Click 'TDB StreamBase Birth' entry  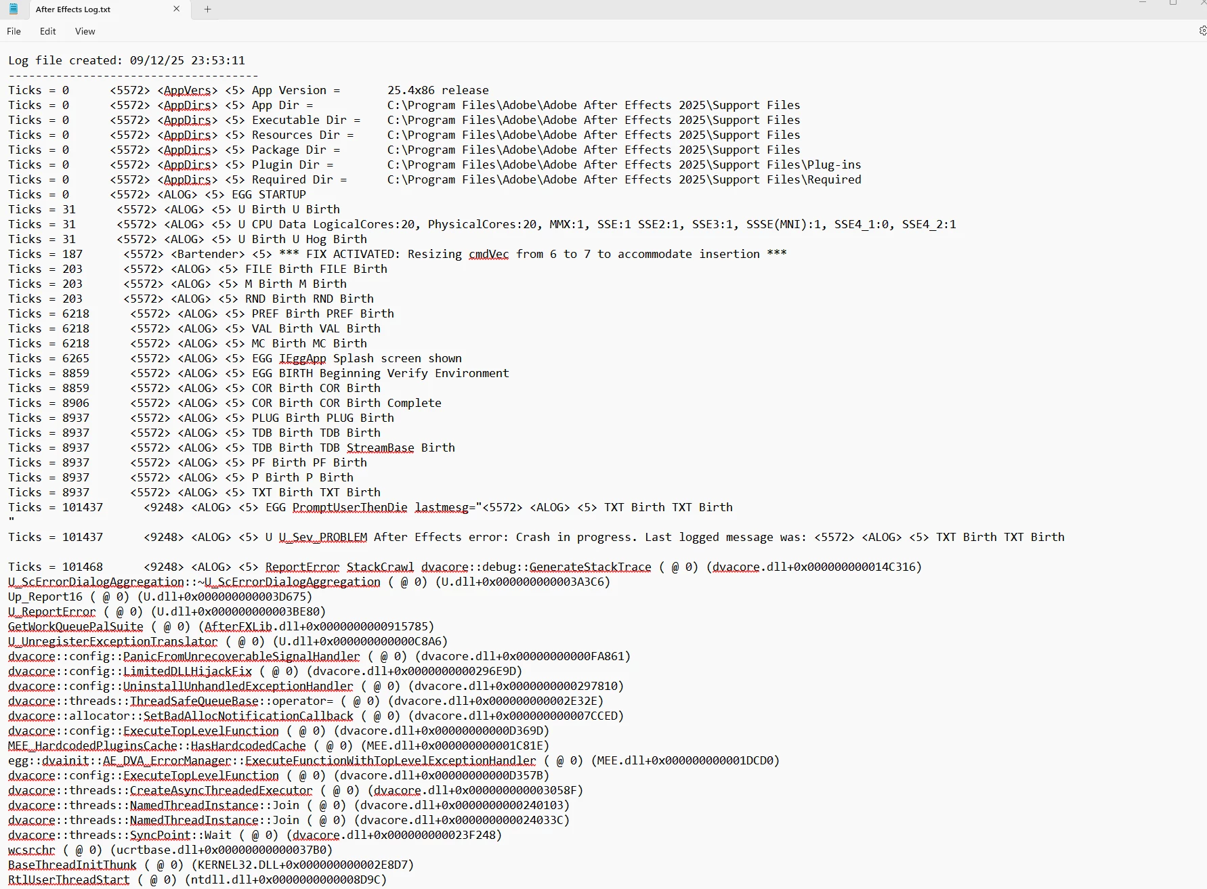point(387,448)
